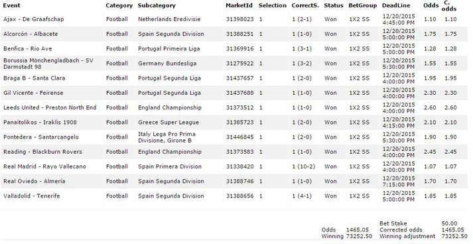Click the MarketId column header
The width and height of the screenshot is (473, 244).
[239, 5]
